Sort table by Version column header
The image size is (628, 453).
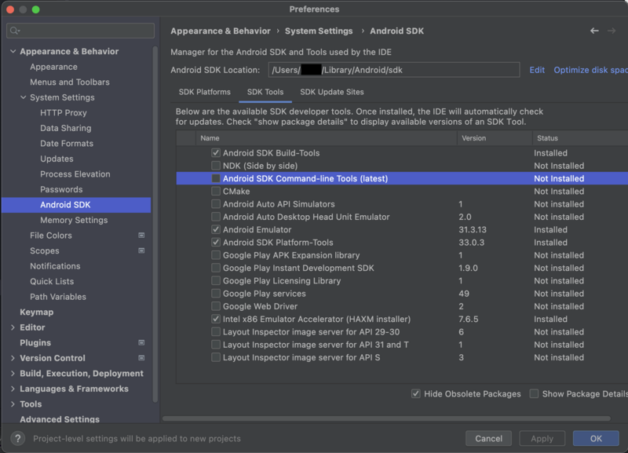[495, 138]
